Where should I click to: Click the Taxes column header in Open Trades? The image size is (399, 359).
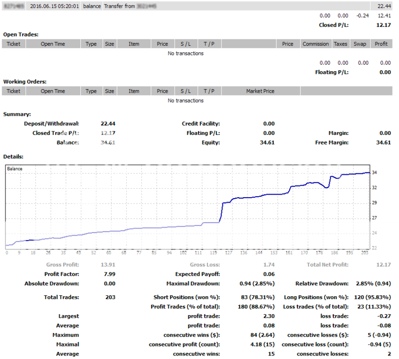341,44
